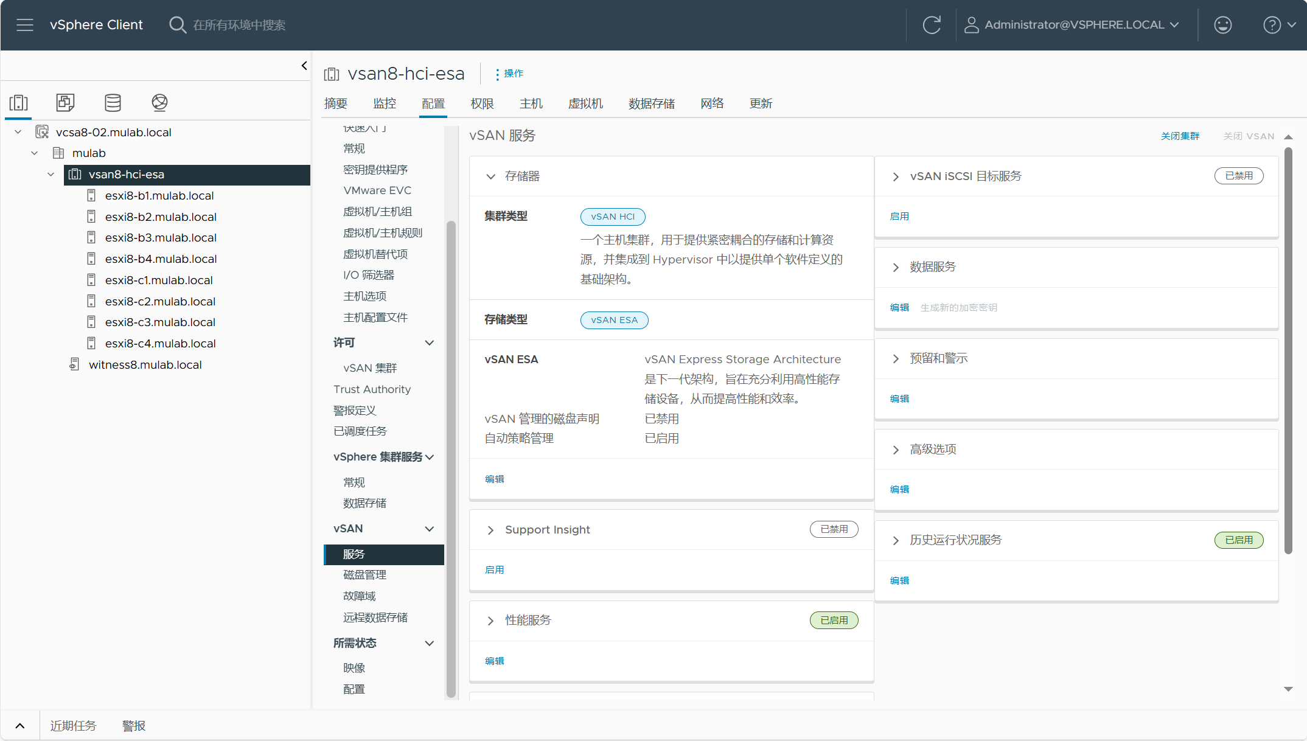Click 编辑 under the storage section
Image resolution: width=1307 pixels, height=741 pixels.
(495, 479)
